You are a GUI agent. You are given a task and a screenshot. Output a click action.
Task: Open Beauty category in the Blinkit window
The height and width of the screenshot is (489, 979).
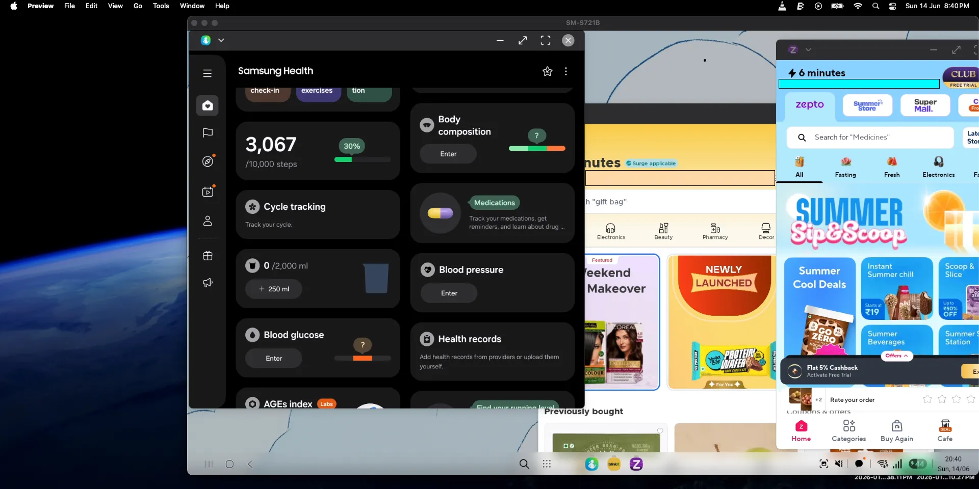pos(663,231)
